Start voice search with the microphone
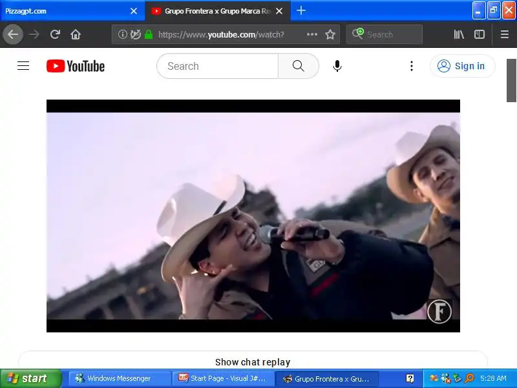 coord(337,66)
